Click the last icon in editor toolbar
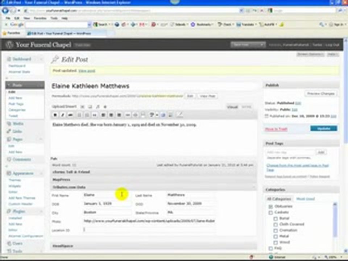 [x=179, y=115]
